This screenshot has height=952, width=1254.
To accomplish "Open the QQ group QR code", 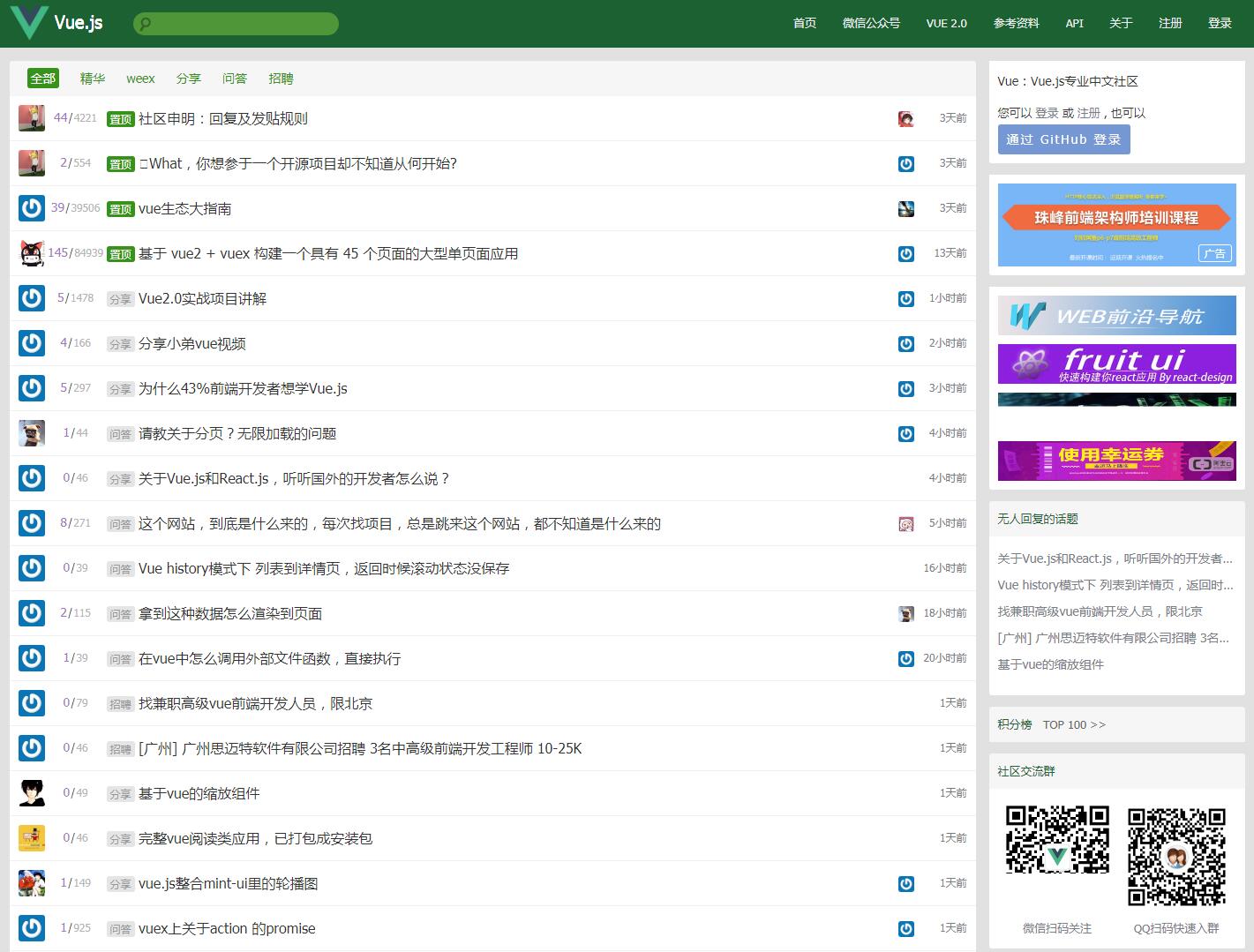I will coord(1176,856).
